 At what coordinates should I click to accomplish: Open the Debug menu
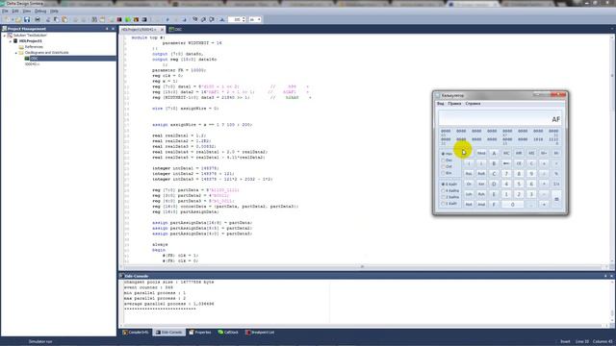coord(40,11)
